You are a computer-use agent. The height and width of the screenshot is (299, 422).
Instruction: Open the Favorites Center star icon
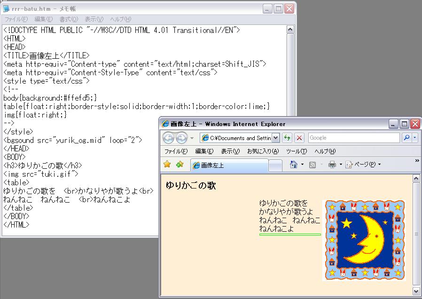167,164
